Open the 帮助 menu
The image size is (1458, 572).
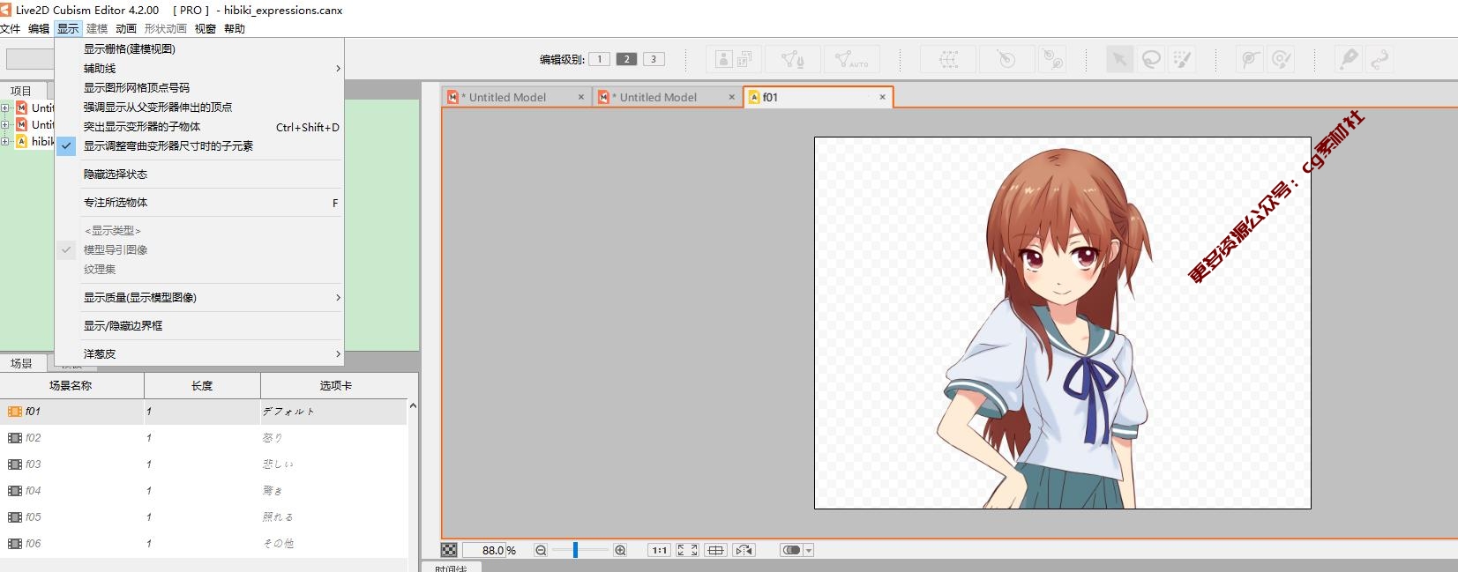[235, 29]
